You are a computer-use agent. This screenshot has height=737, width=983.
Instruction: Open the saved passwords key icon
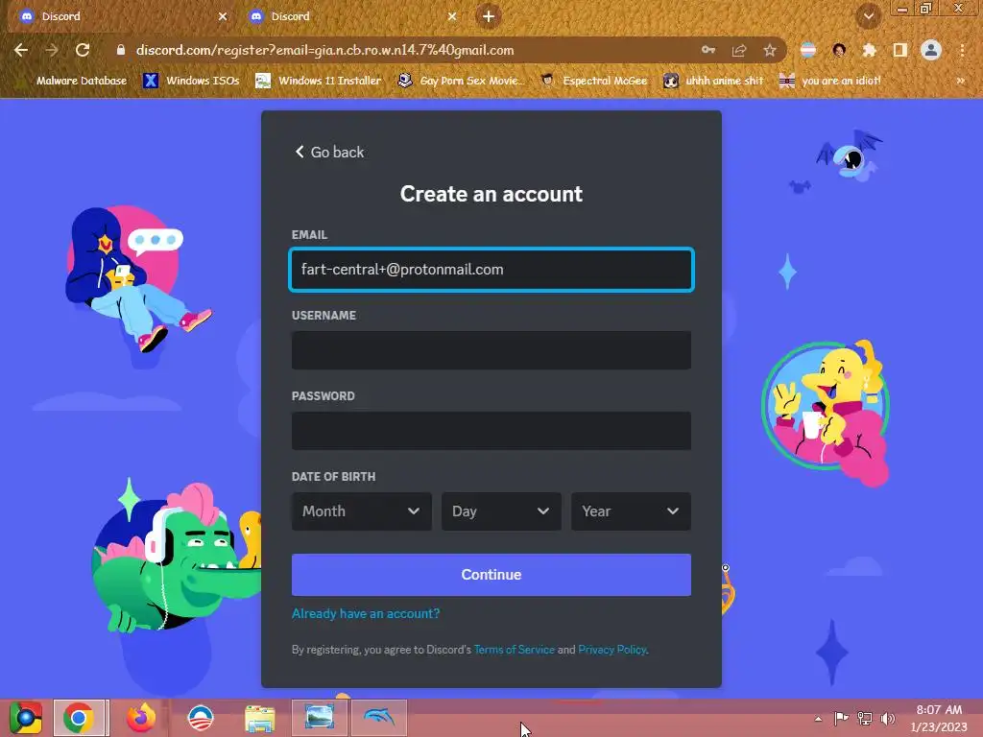[708, 50]
